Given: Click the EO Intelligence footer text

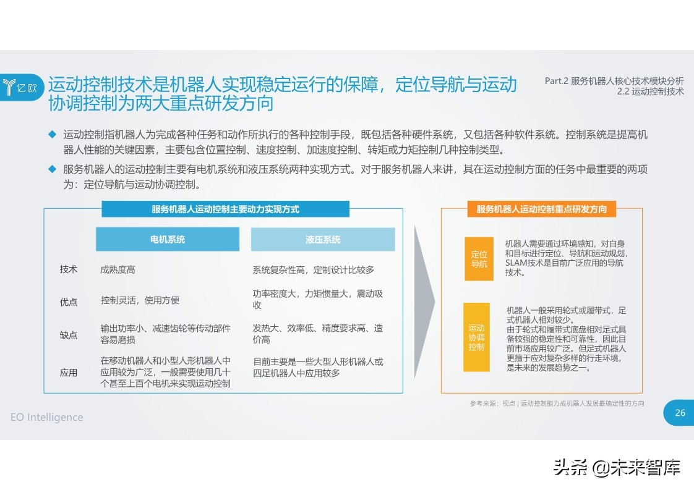Looking at the screenshot, I should tap(48, 418).
